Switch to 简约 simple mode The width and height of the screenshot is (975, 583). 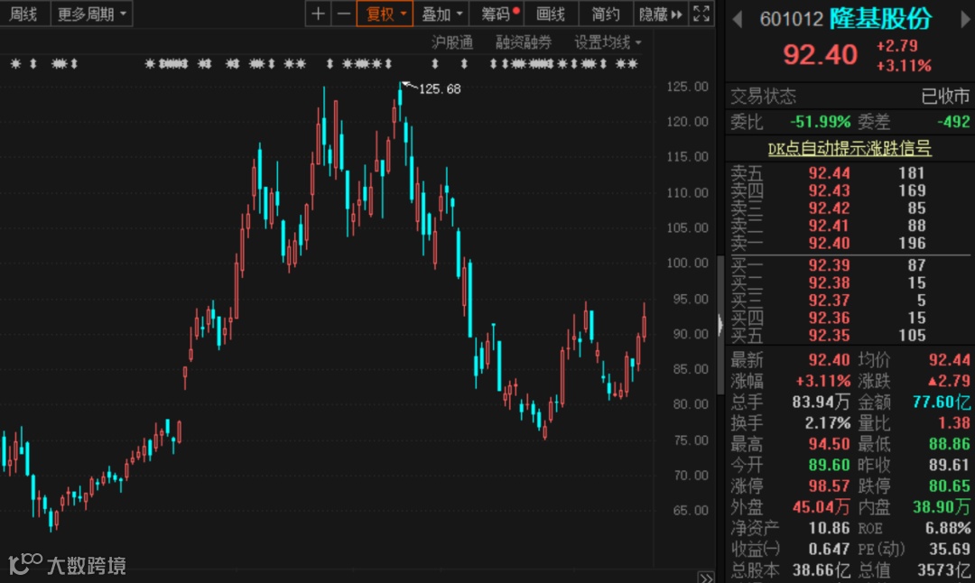pos(606,14)
